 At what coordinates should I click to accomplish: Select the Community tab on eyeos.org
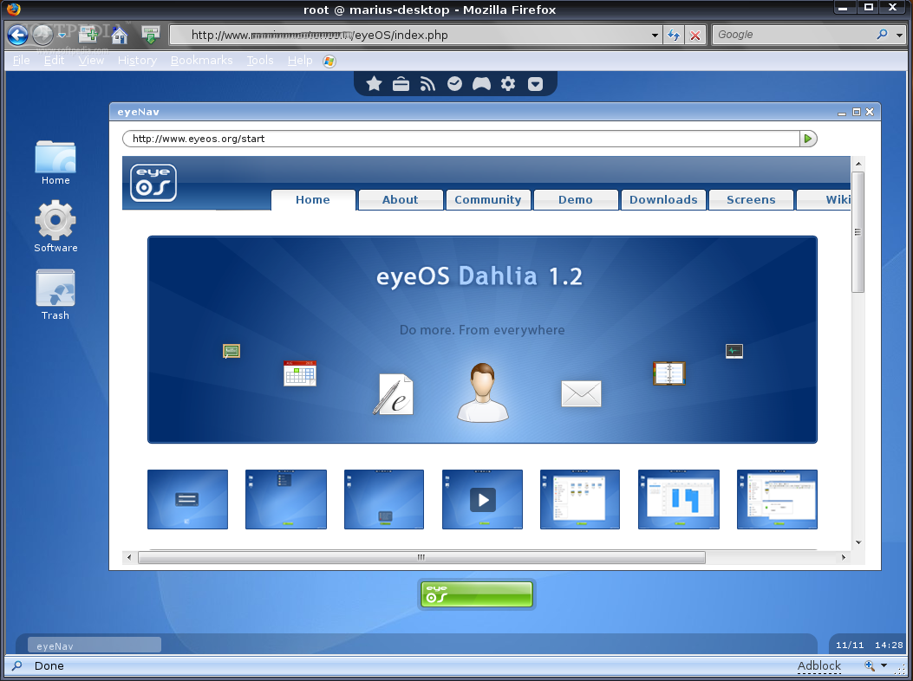pyautogui.click(x=488, y=199)
